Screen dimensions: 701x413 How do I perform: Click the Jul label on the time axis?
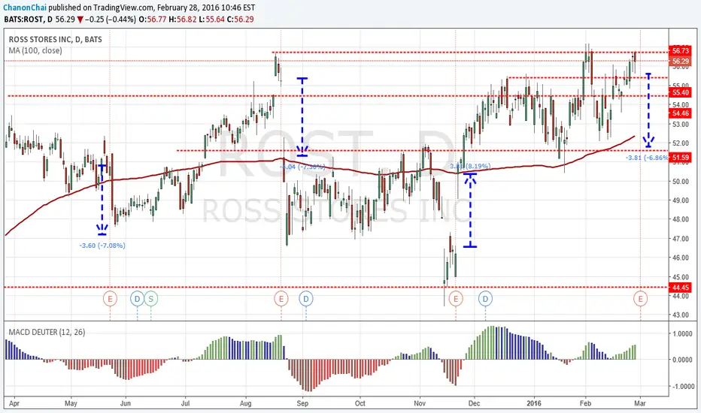click(x=185, y=403)
